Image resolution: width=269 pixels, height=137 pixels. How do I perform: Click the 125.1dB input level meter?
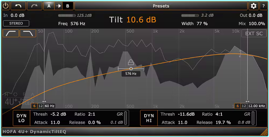67,16
